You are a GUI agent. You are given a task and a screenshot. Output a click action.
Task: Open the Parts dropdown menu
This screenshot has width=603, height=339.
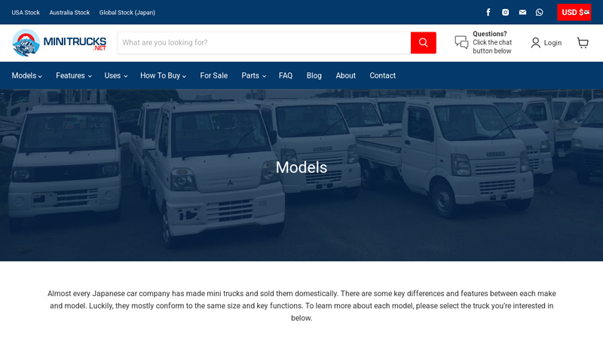[253, 75]
